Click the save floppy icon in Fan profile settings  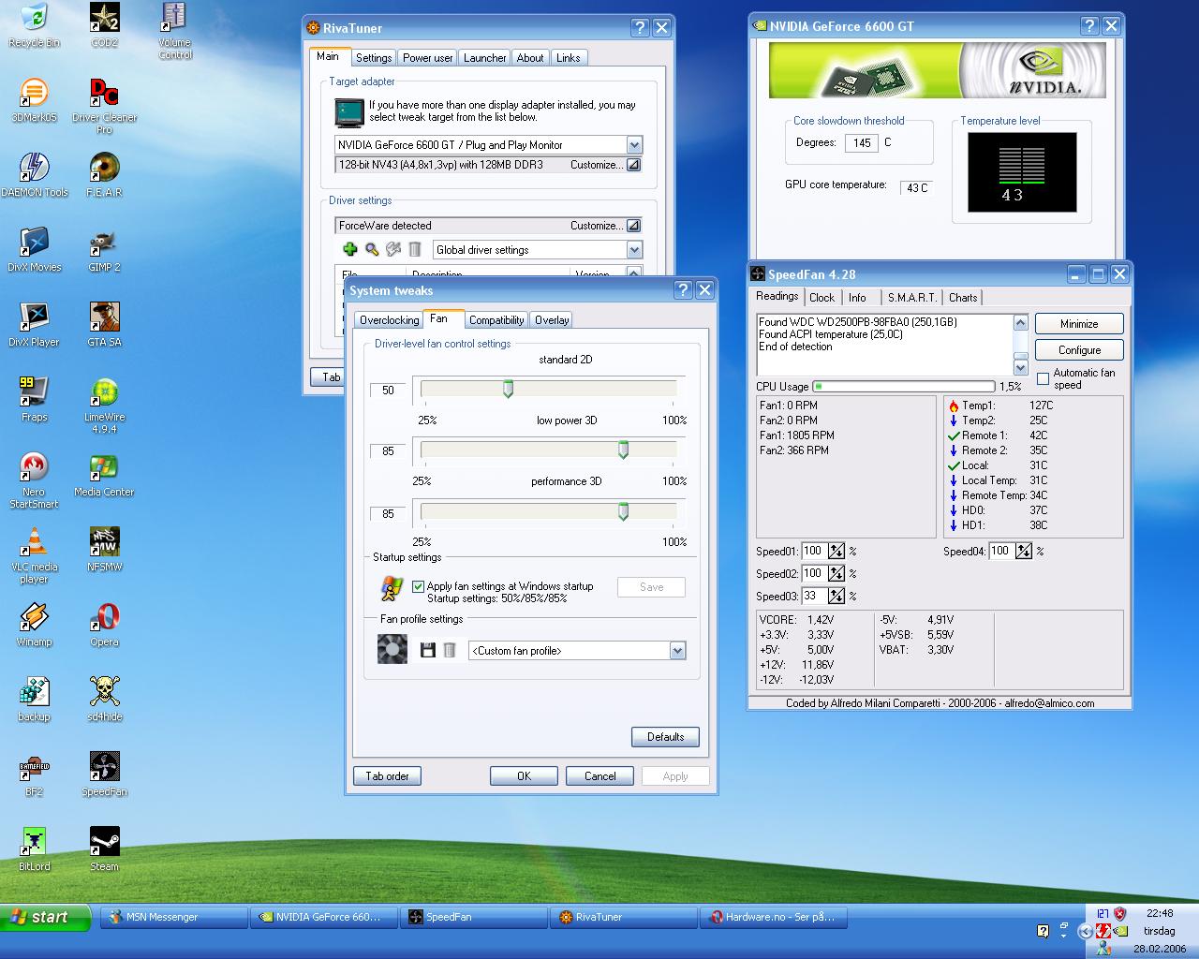(428, 650)
